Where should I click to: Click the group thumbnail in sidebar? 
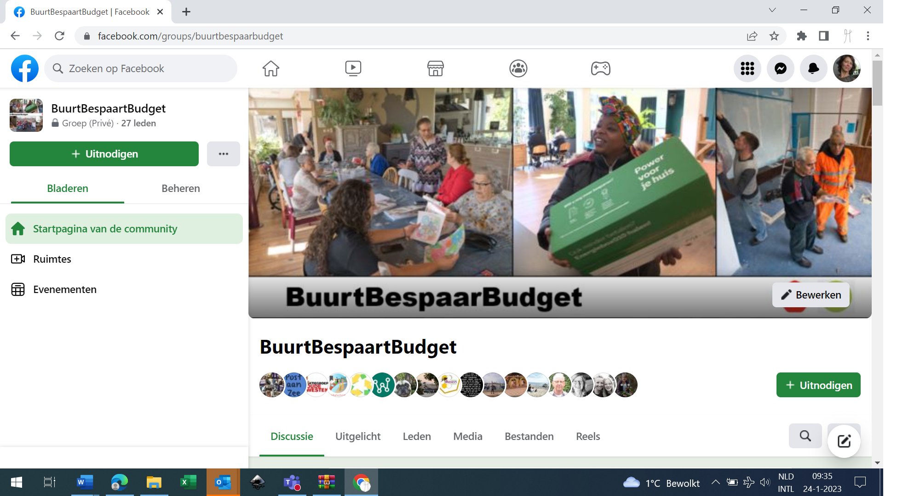click(26, 115)
